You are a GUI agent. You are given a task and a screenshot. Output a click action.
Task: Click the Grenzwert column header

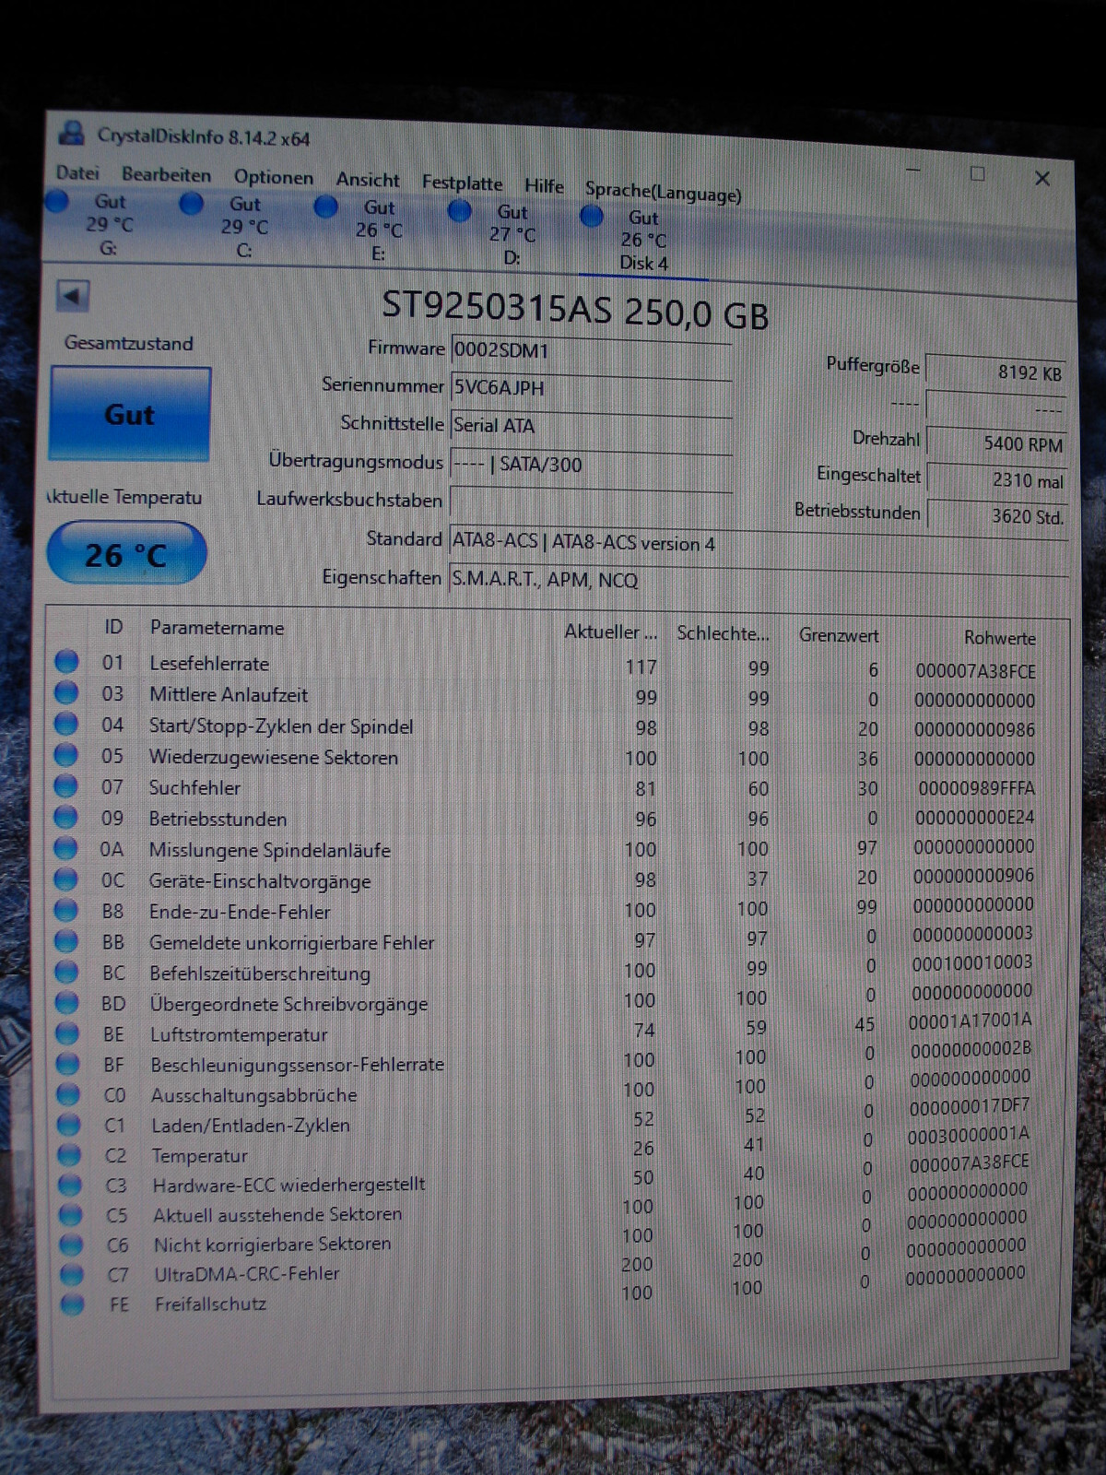[838, 635]
